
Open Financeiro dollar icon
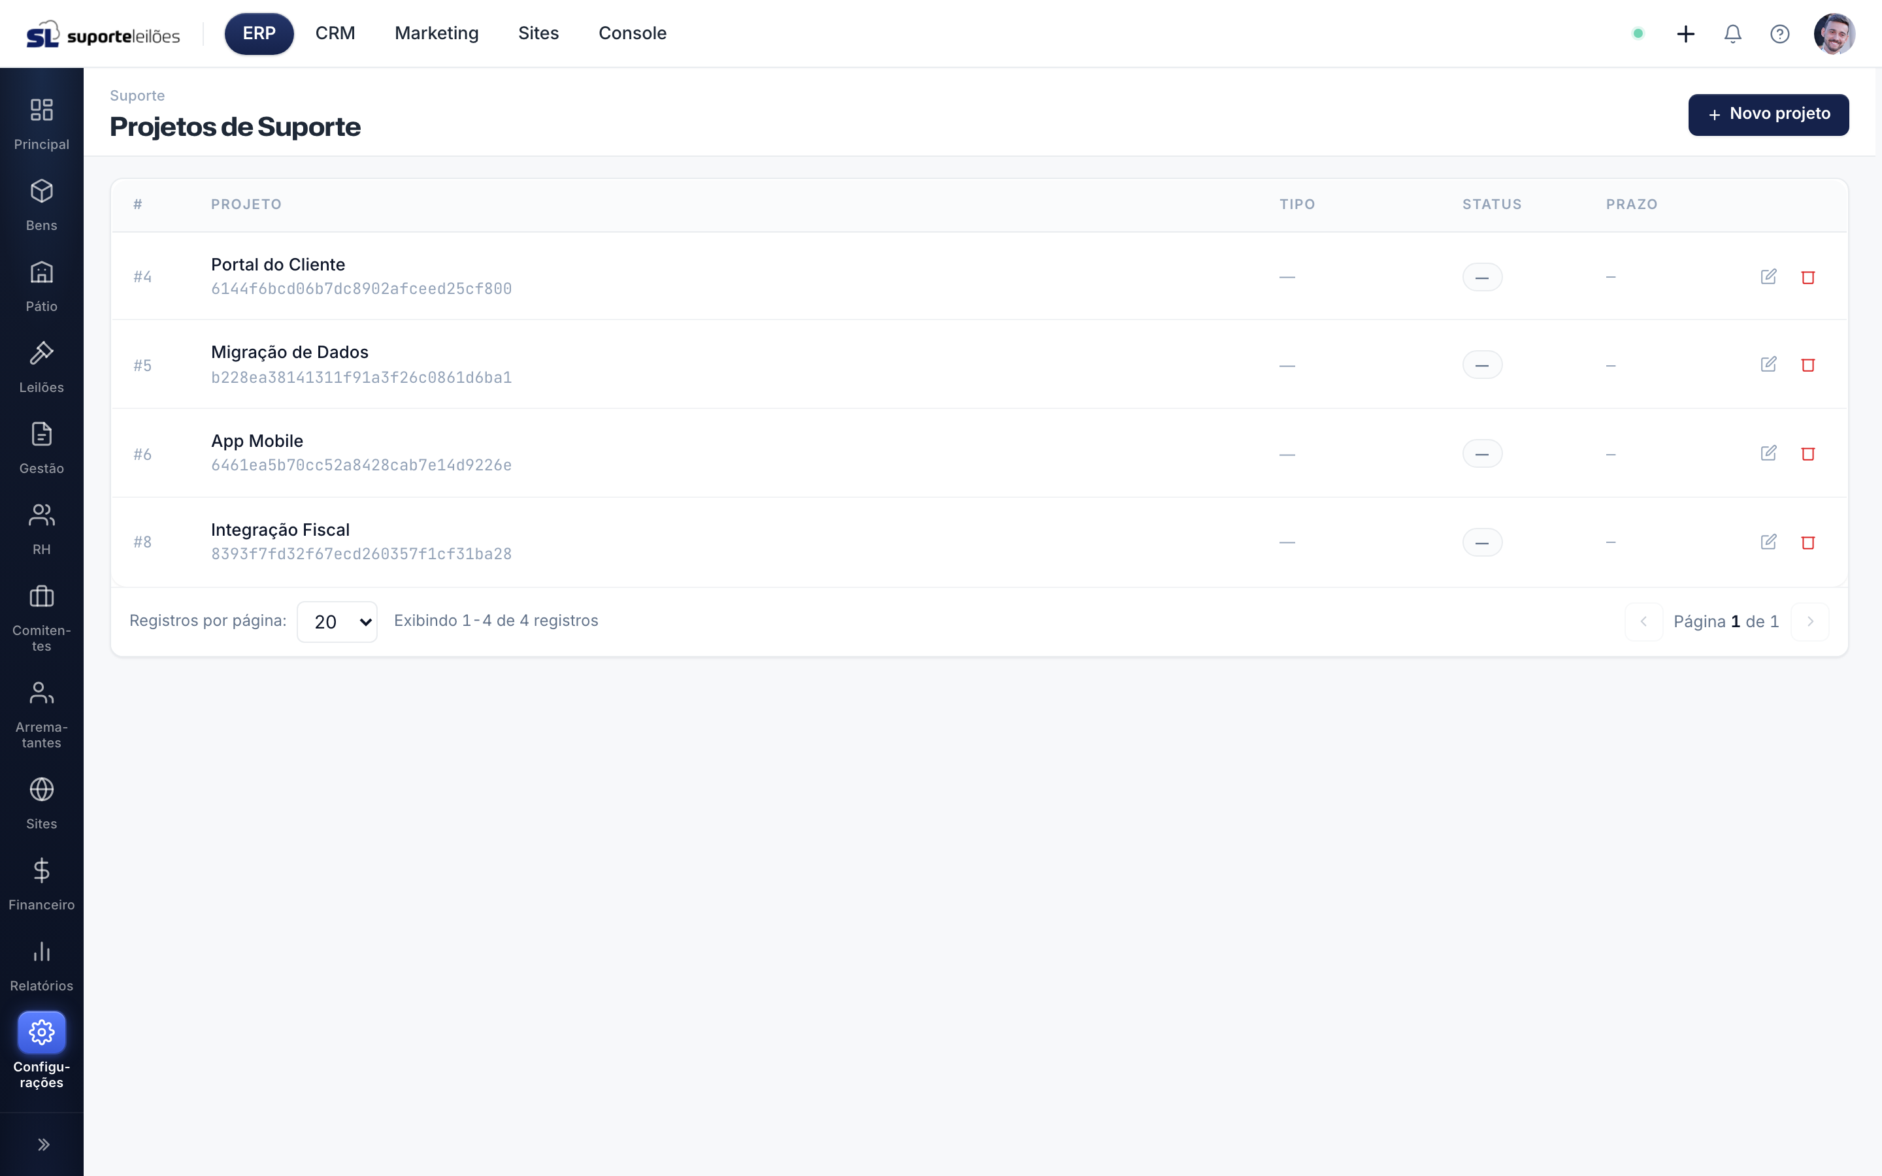pos(41,870)
